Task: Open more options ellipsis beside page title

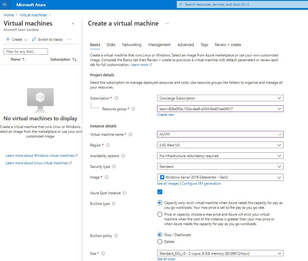Action: pyautogui.click(x=167, y=23)
